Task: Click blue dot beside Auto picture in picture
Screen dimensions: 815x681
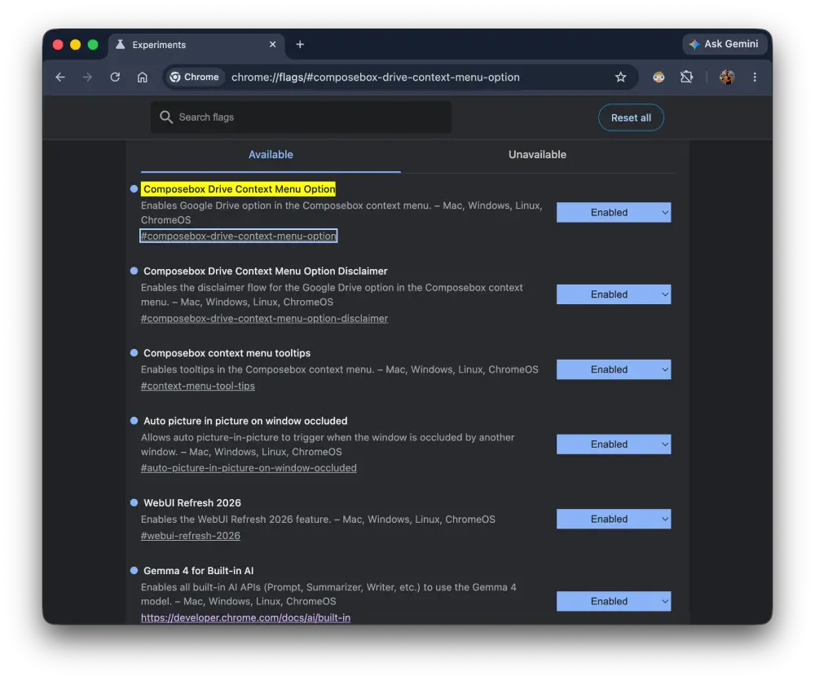Action: point(134,420)
